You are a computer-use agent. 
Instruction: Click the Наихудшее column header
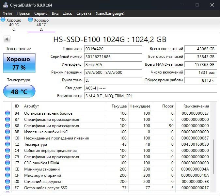tap(140, 106)
